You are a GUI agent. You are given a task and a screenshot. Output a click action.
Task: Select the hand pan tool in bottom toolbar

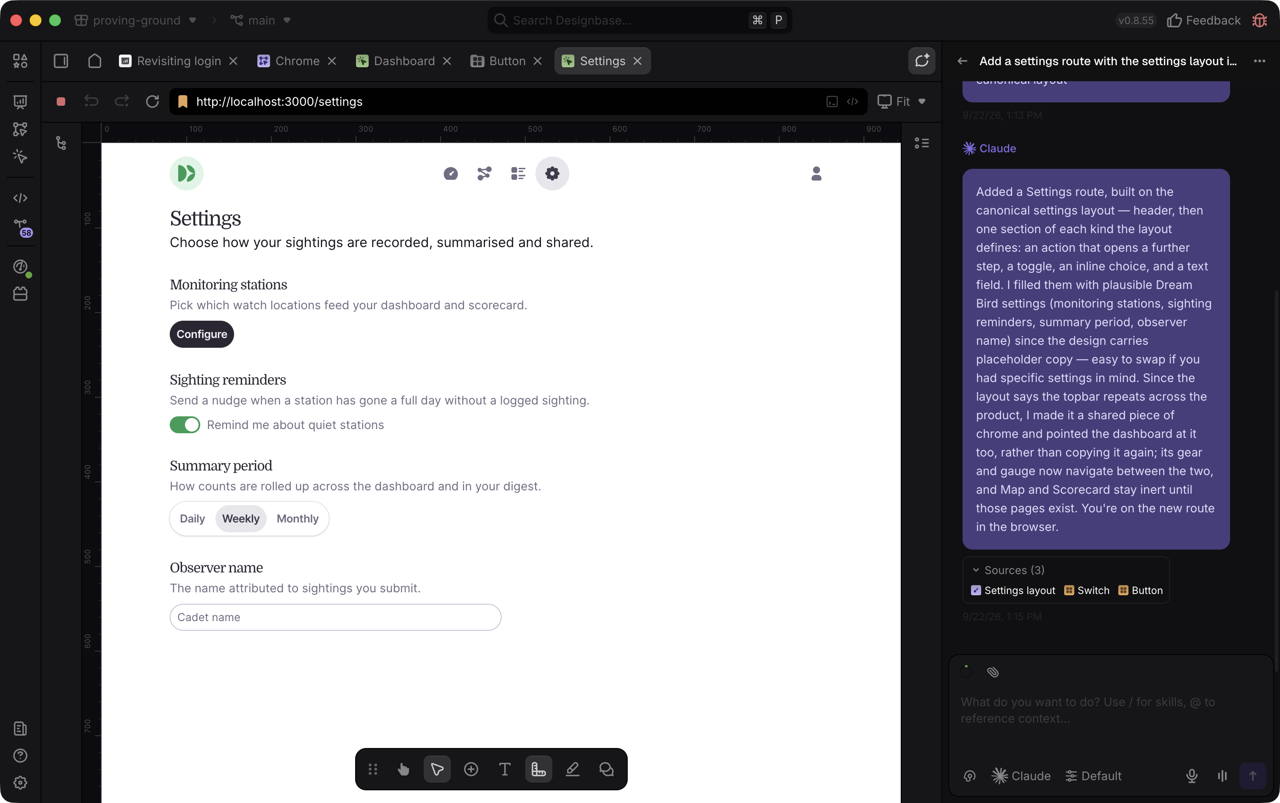(403, 769)
